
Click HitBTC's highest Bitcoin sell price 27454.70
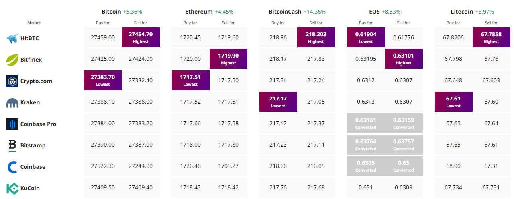(x=141, y=37)
